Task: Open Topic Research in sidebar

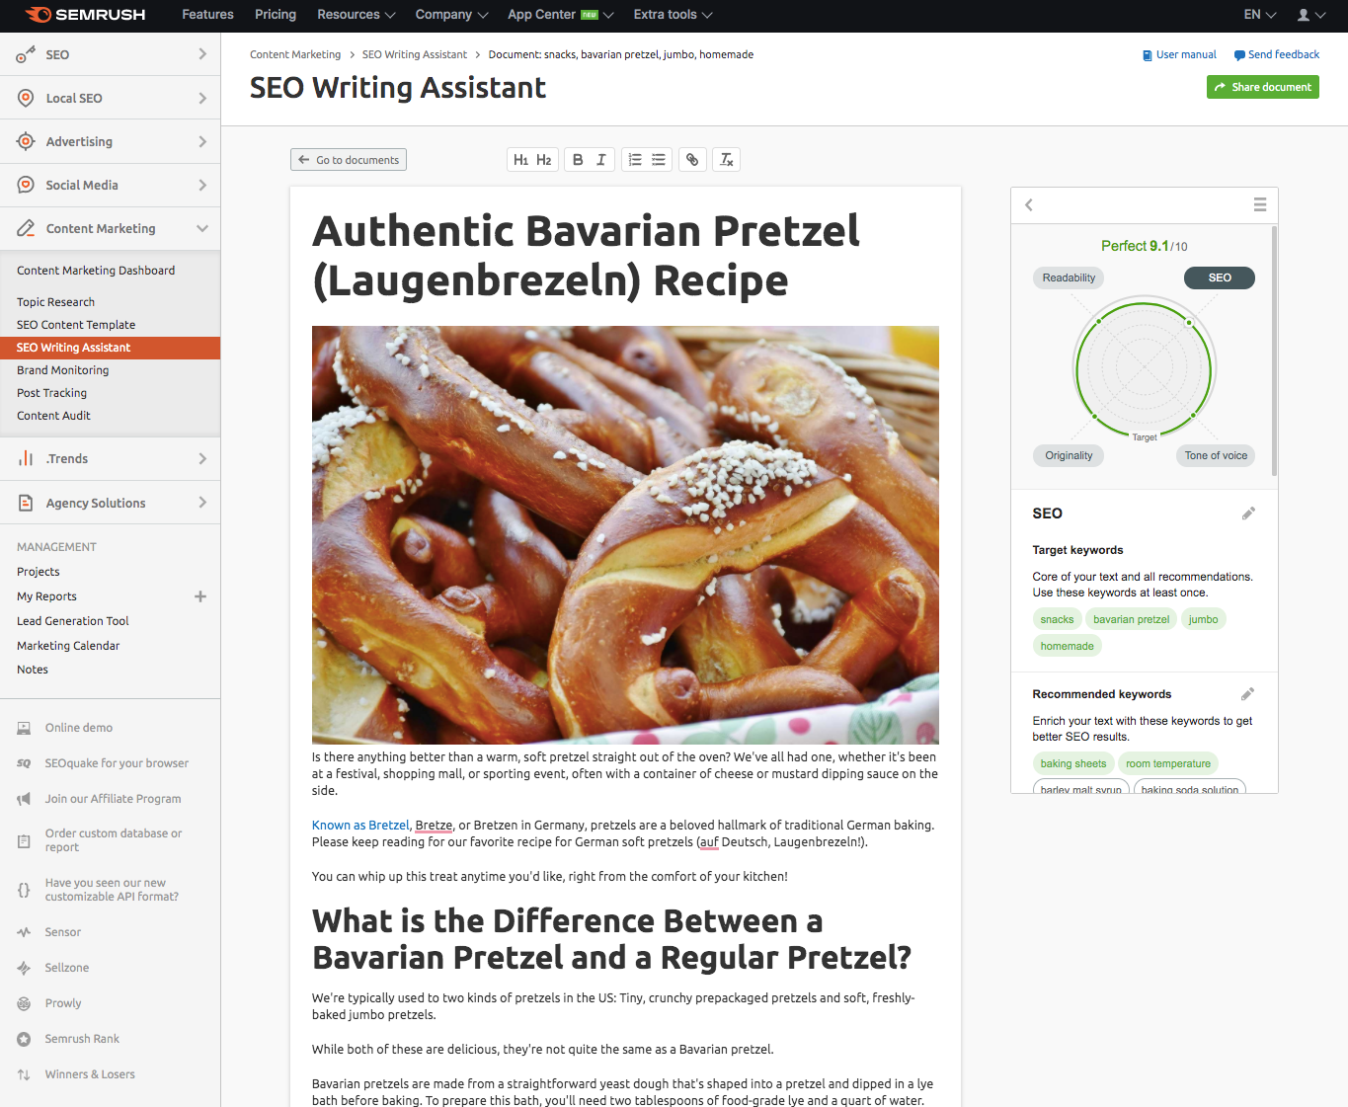Action: coord(56,302)
